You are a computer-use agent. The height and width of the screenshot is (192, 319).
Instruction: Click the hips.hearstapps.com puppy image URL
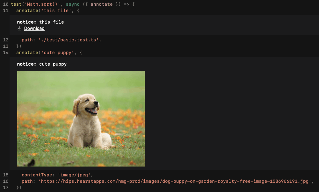click(174, 181)
